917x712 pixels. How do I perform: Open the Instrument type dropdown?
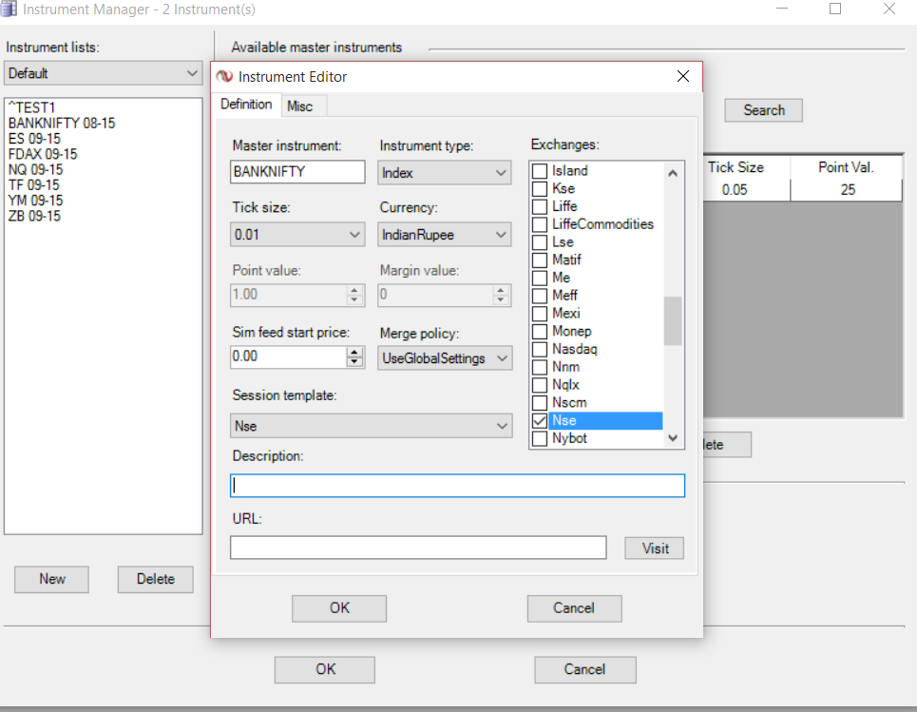click(444, 173)
